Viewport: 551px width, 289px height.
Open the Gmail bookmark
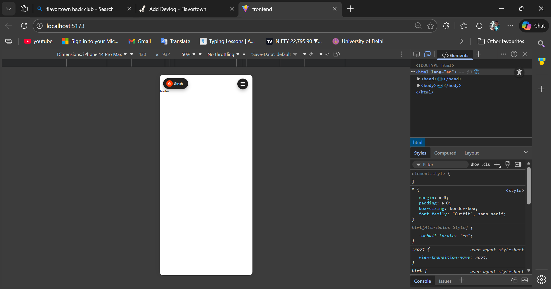[140, 41]
